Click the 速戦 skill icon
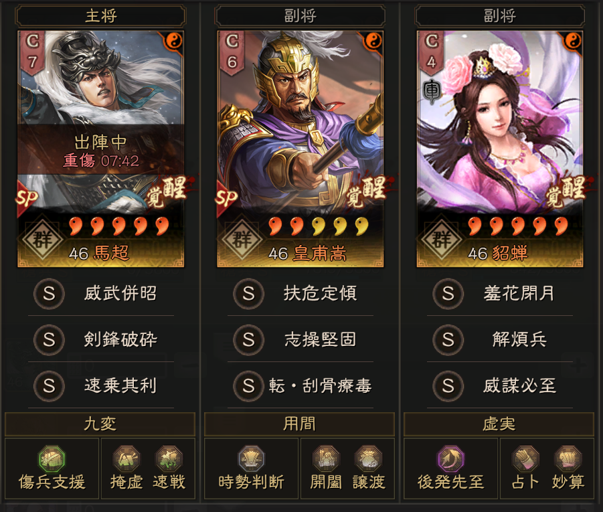The width and height of the screenshot is (603, 512). pyautogui.click(x=169, y=458)
